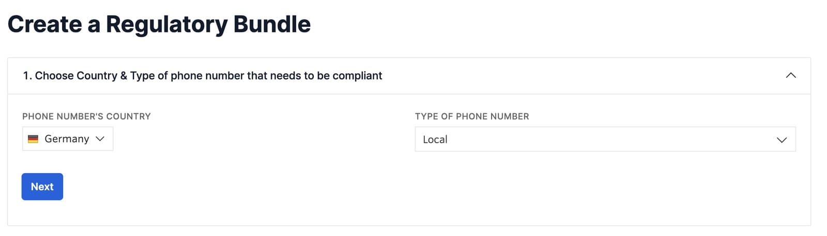
Task: Open the Type of Phone Number dropdown
Action: 605,140
